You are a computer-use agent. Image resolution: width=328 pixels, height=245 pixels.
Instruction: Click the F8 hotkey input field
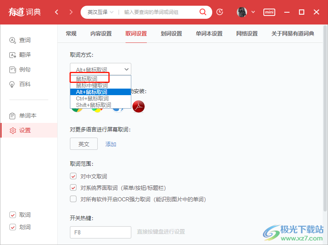point(100,232)
